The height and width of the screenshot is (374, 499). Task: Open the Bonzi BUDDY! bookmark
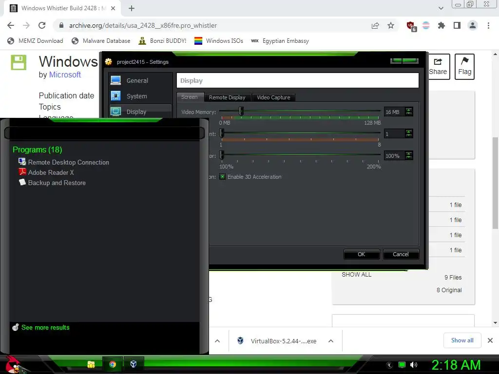click(162, 41)
